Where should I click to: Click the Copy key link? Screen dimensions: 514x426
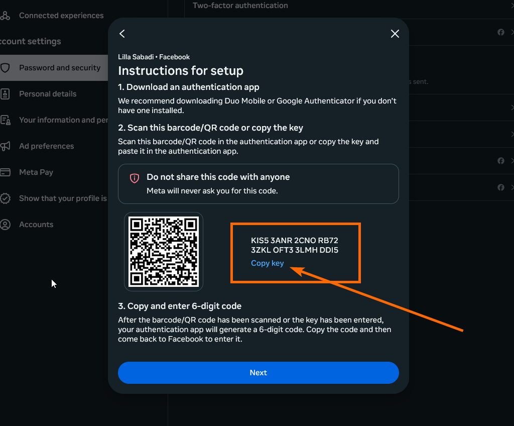(267, 263)
